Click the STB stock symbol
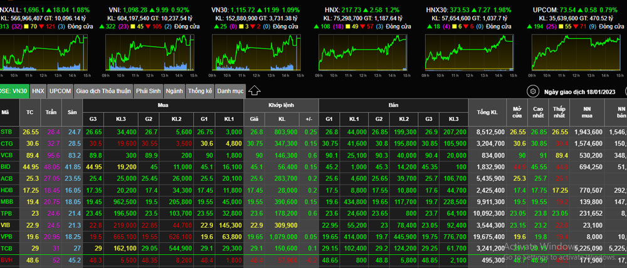 (7, 132)
